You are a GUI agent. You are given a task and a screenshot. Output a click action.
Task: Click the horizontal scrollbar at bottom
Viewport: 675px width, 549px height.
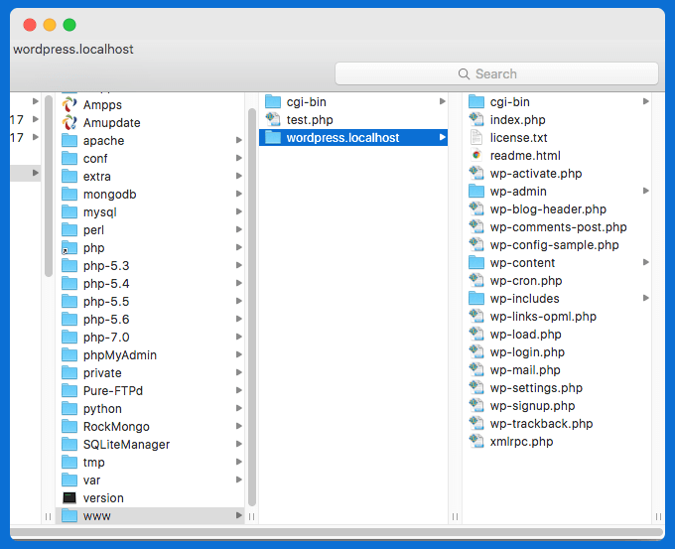coord(337,532)
